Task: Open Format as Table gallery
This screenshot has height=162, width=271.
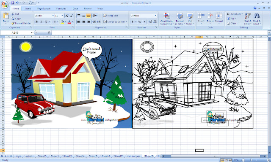Action: coord(180,19)
